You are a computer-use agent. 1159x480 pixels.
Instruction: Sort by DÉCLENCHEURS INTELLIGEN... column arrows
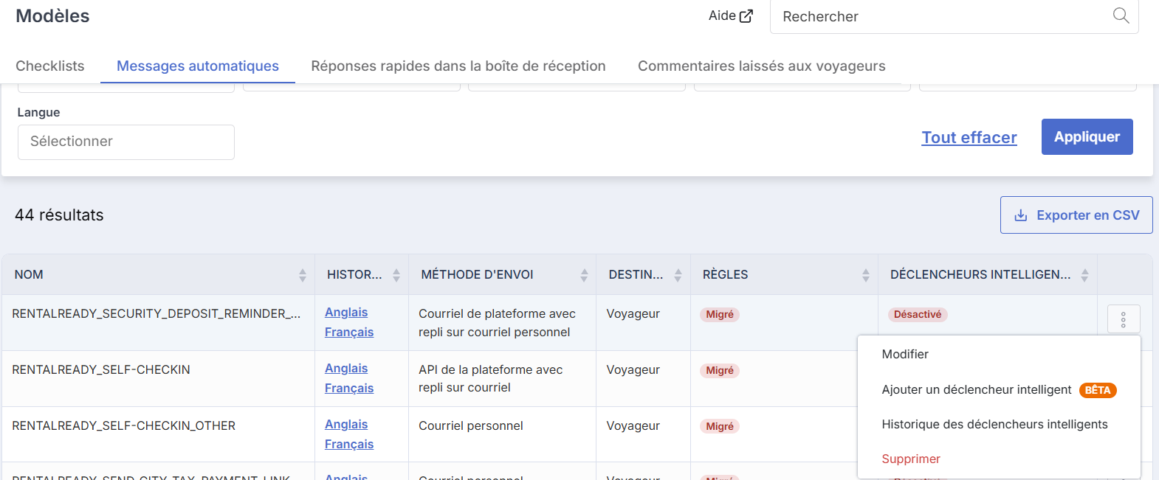pyautogui.click(x=1084, y=275)
